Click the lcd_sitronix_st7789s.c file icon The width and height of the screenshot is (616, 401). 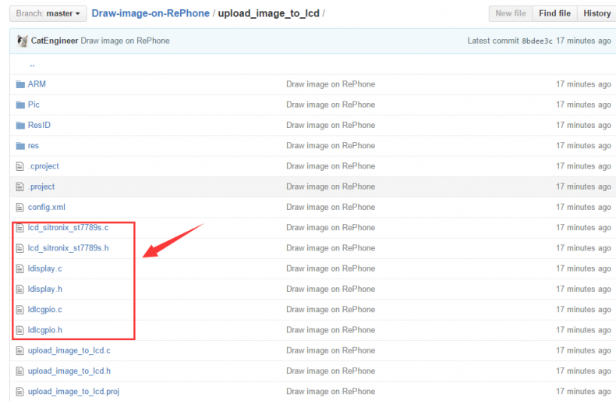click(x=19, y=228)
